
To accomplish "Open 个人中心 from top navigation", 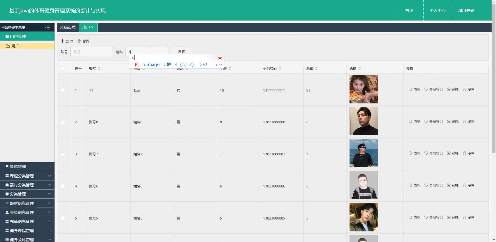I will tap(437, 11).
